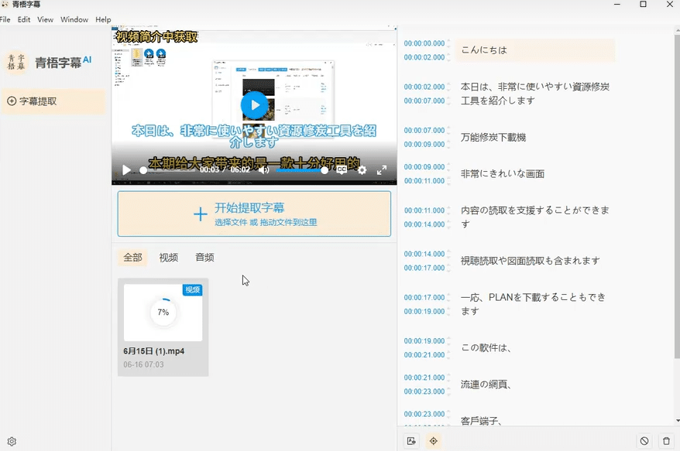Viewport: 680px width, 451px height.
Task: Click the export subtitle image icon
Action: point(410,439)
